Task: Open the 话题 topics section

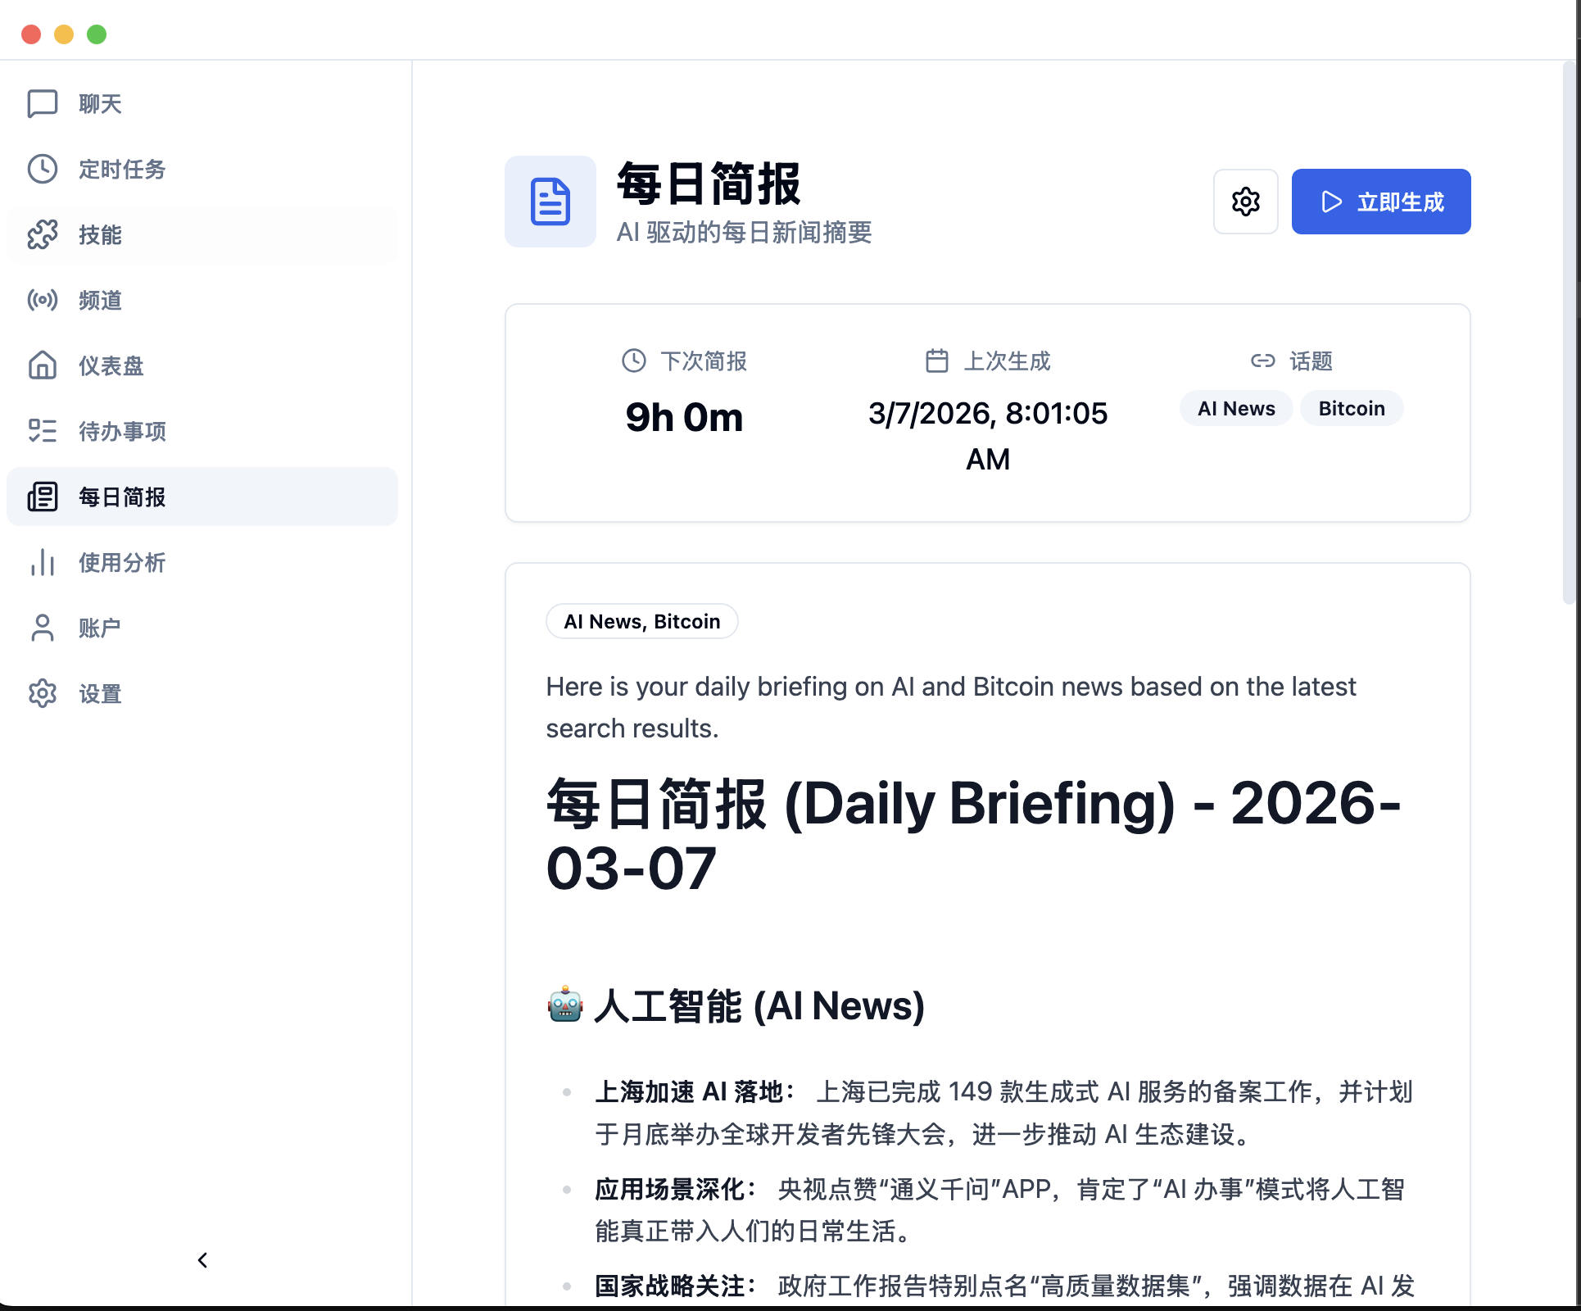Action: click(1293, 361)
